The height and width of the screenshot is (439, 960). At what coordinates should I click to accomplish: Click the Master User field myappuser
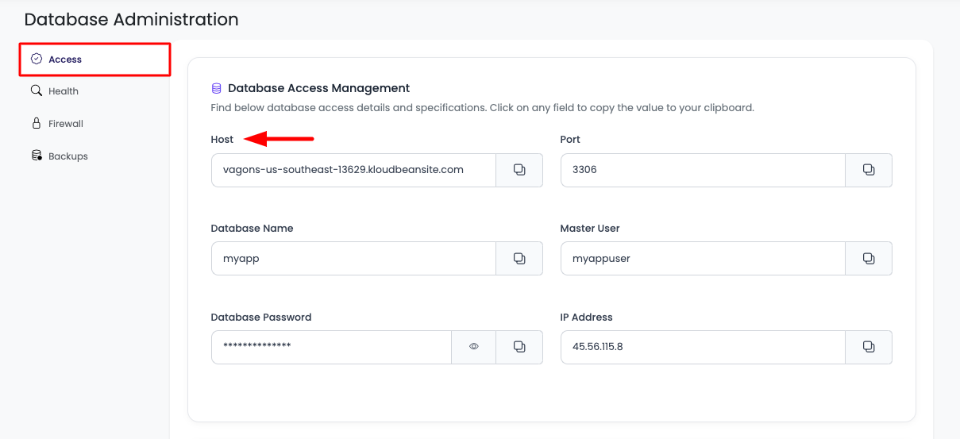(704, 259)
